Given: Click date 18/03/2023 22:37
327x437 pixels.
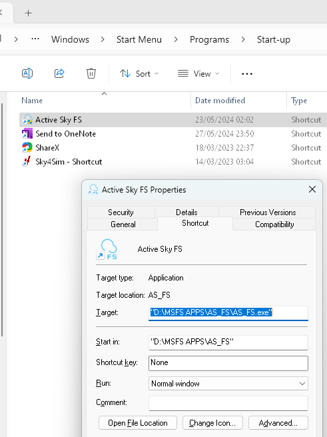Looking at the screenshot, I should pos(224,148).
